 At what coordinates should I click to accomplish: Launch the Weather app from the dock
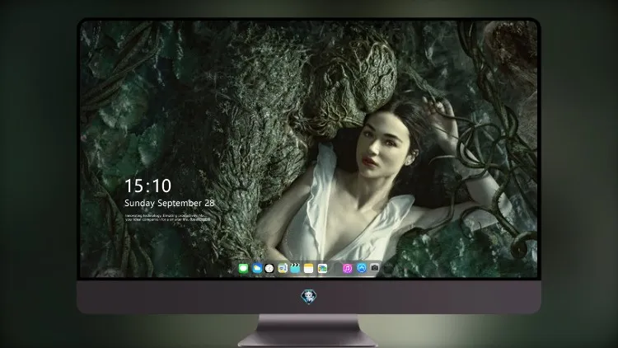click(257, 268)
